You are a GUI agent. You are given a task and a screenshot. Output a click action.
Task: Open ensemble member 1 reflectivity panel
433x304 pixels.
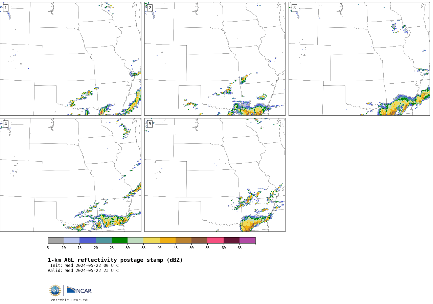coord(70,59)
